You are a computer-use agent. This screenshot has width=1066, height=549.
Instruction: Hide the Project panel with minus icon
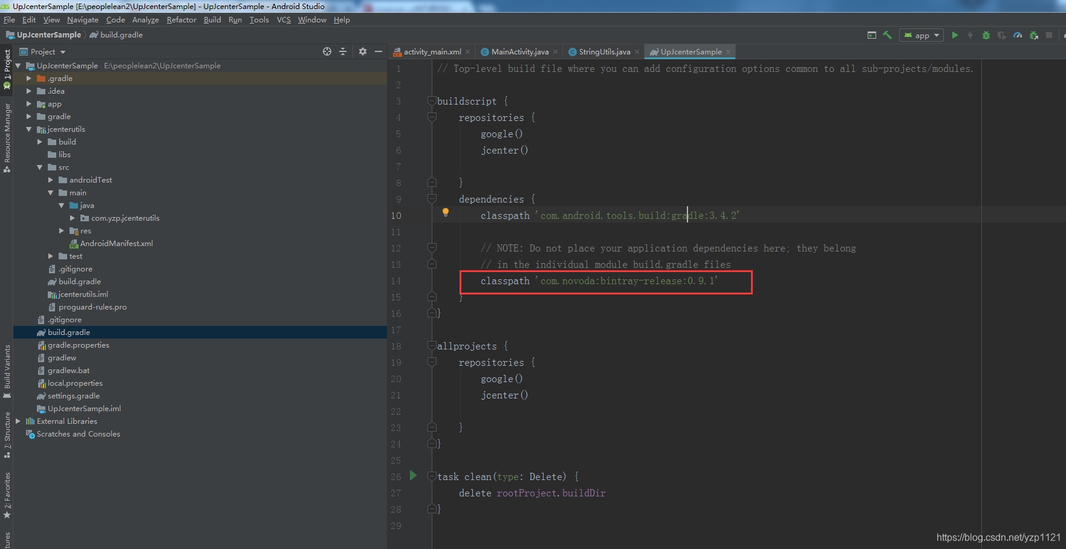[379, 51]
